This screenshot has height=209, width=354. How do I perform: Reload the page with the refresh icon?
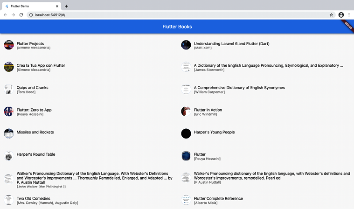point(21,15)
